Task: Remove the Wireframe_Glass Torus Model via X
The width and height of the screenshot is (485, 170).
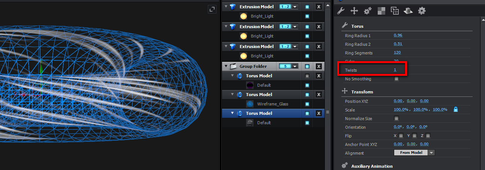Action: pos(318,95)
